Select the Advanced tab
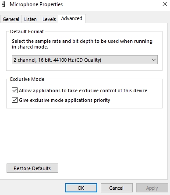The height and width of the screenshot is (195, 170). pos(72,18)
